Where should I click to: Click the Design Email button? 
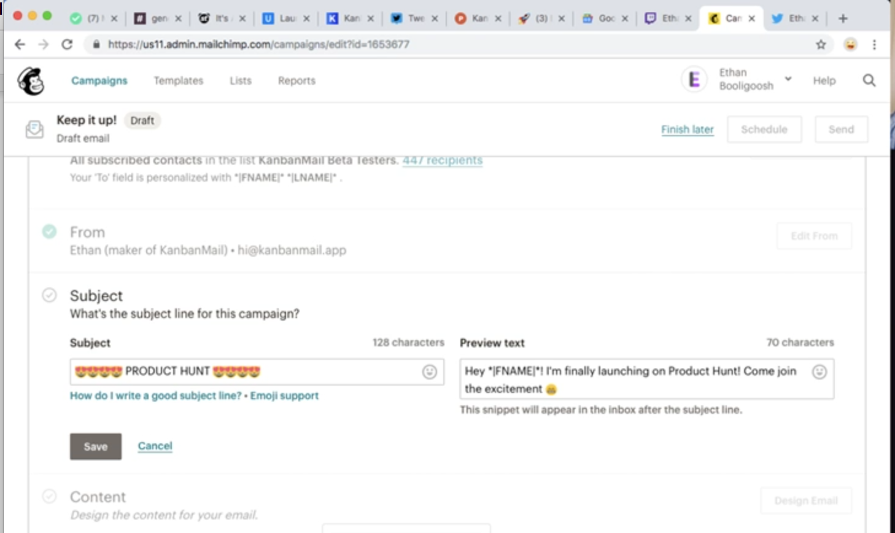[806, 500]
